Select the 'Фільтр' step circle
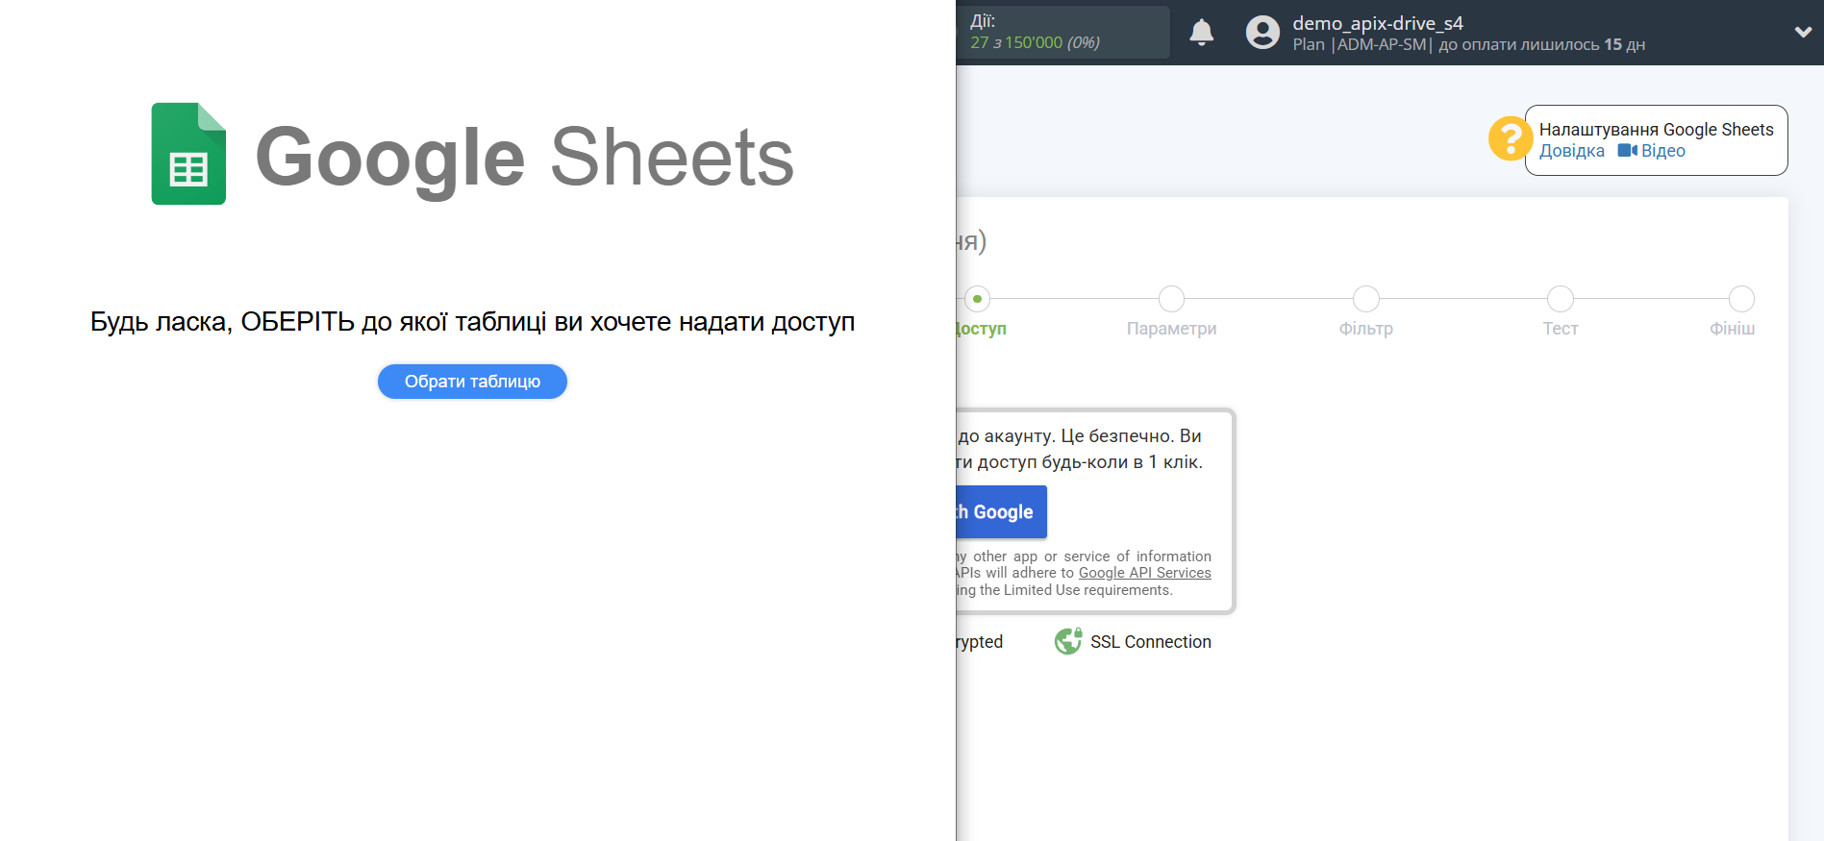 tap(1365, 299)
